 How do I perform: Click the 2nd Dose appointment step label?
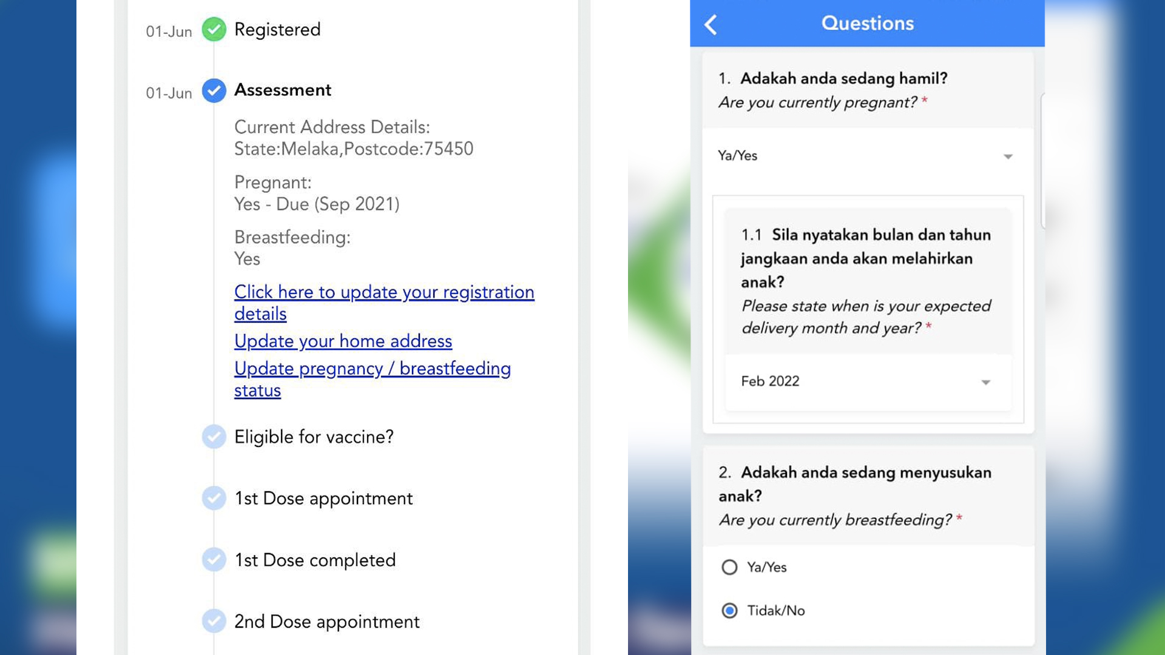(x=326, y=621)
